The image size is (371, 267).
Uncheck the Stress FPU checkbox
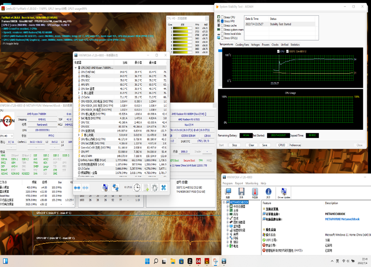[222, 21]
